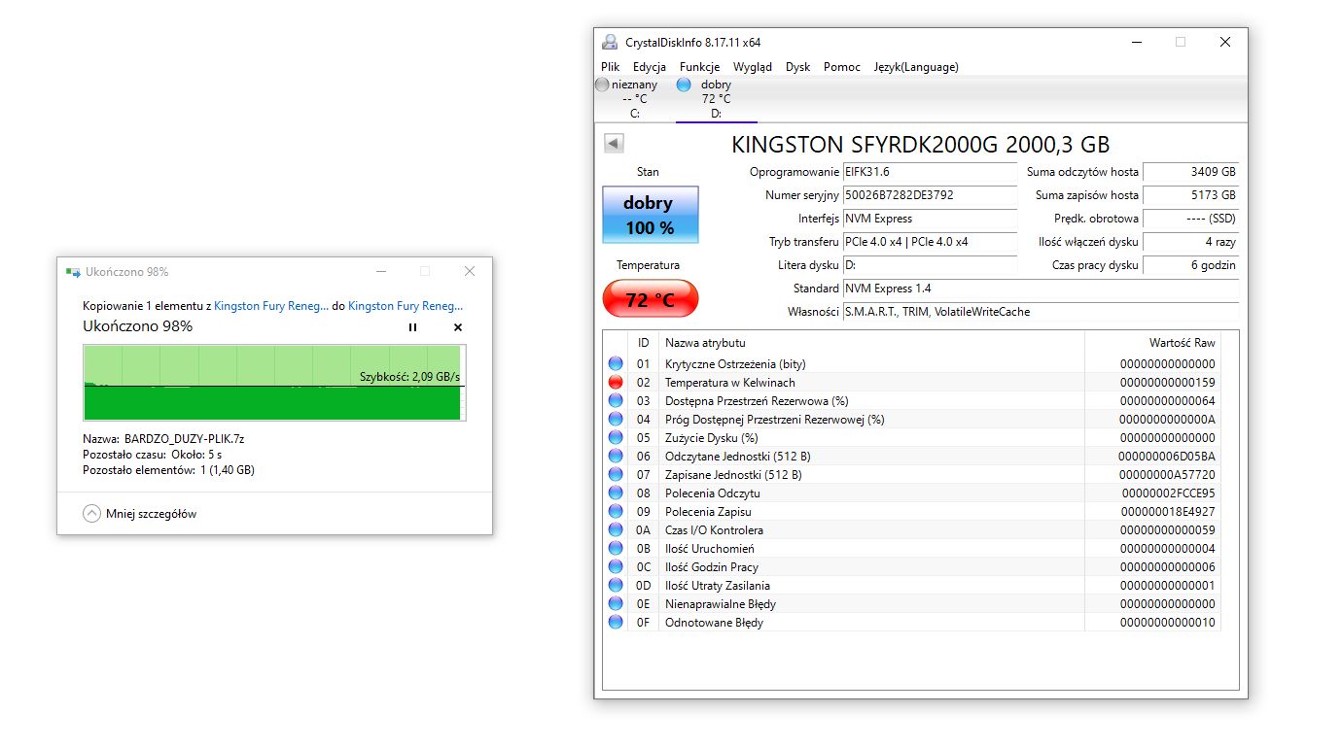Cancel the copy with the X icon
1342x748 pixels.
coord(458,327)
